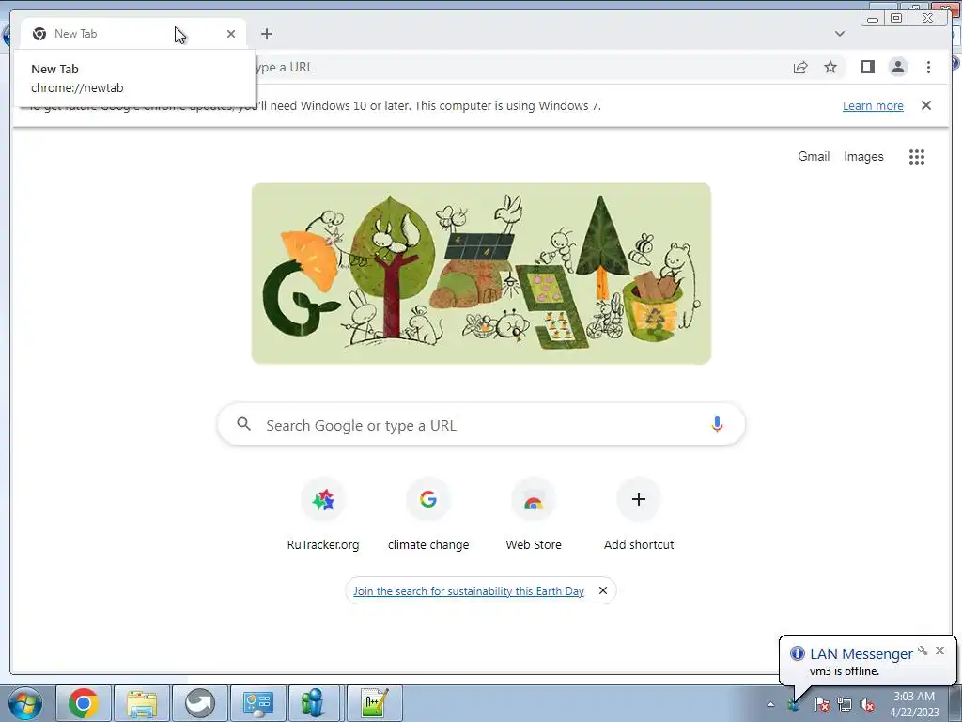Click the Add shortcut button
Screen dimensions: 962x722
[x=639, y=514]
